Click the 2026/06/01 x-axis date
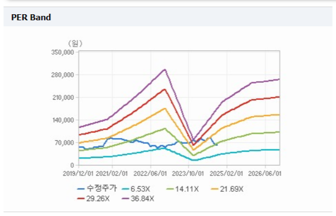 coord(265,173)
